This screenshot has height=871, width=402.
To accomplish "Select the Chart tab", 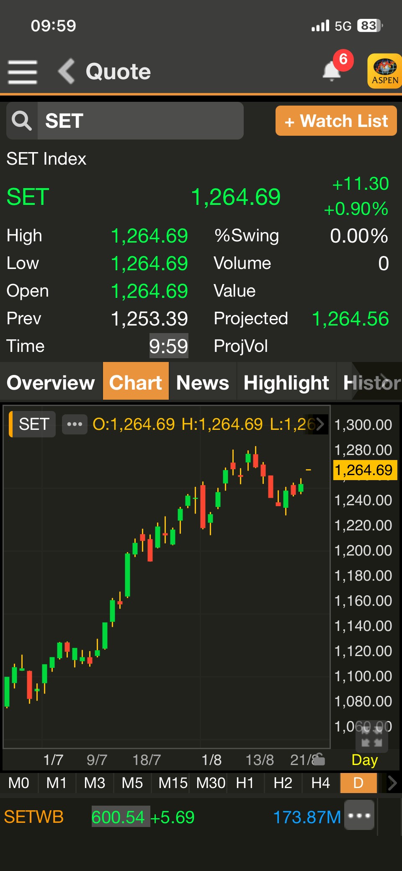I will pyautogui.click(x=136, y=382).
